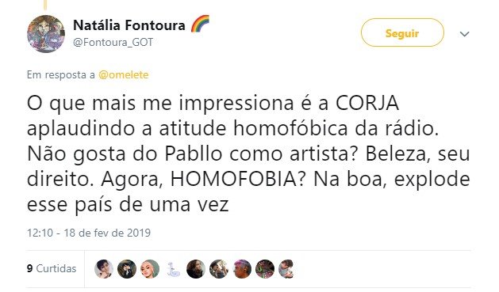The width and height of the screenshot is (499, 292).
Task: Open the @omelete mention link
Action: (x=124, y=75)
